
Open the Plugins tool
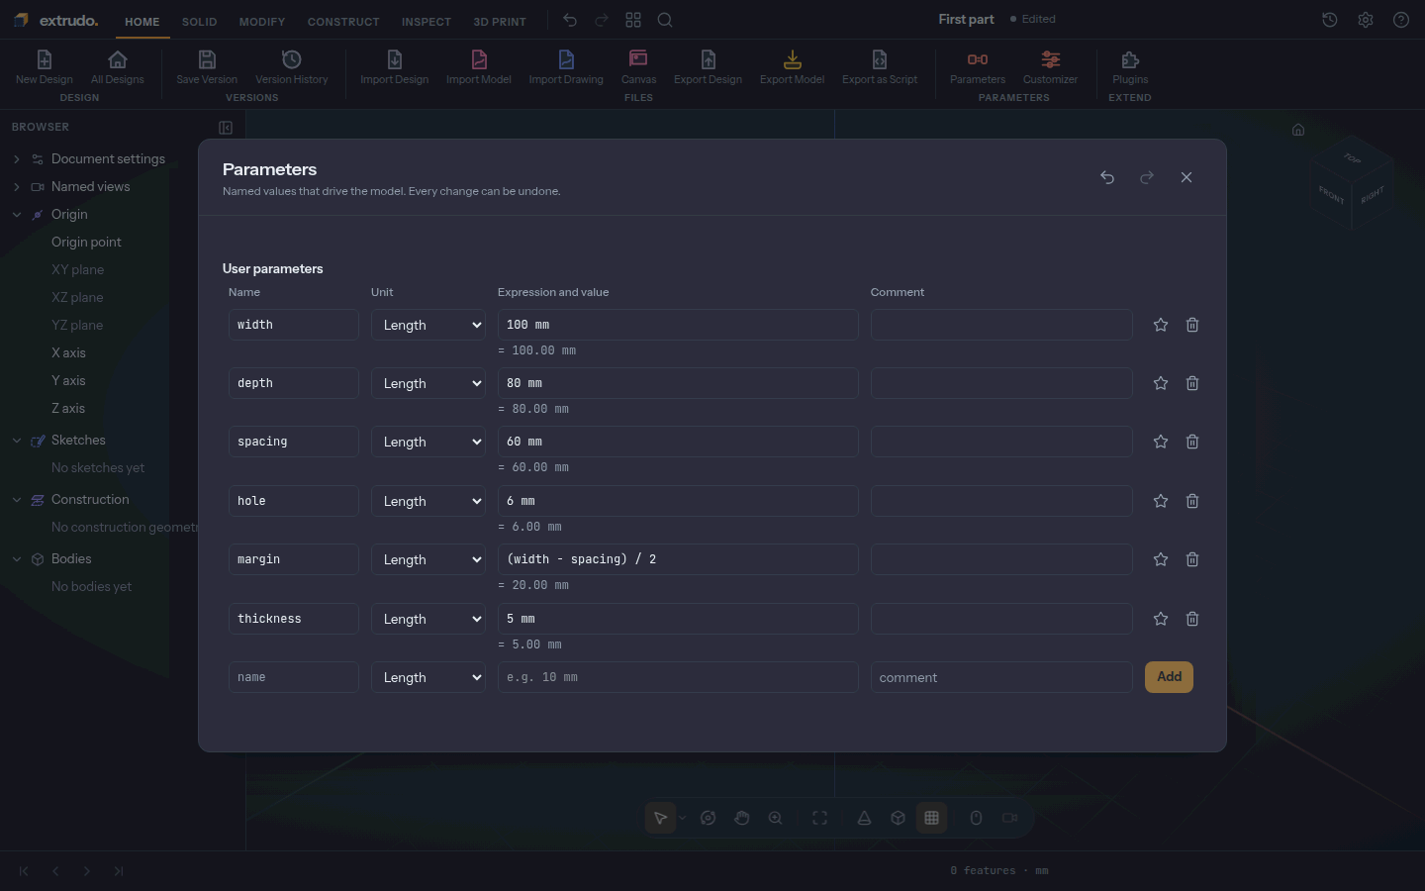tap(1130, 67)
